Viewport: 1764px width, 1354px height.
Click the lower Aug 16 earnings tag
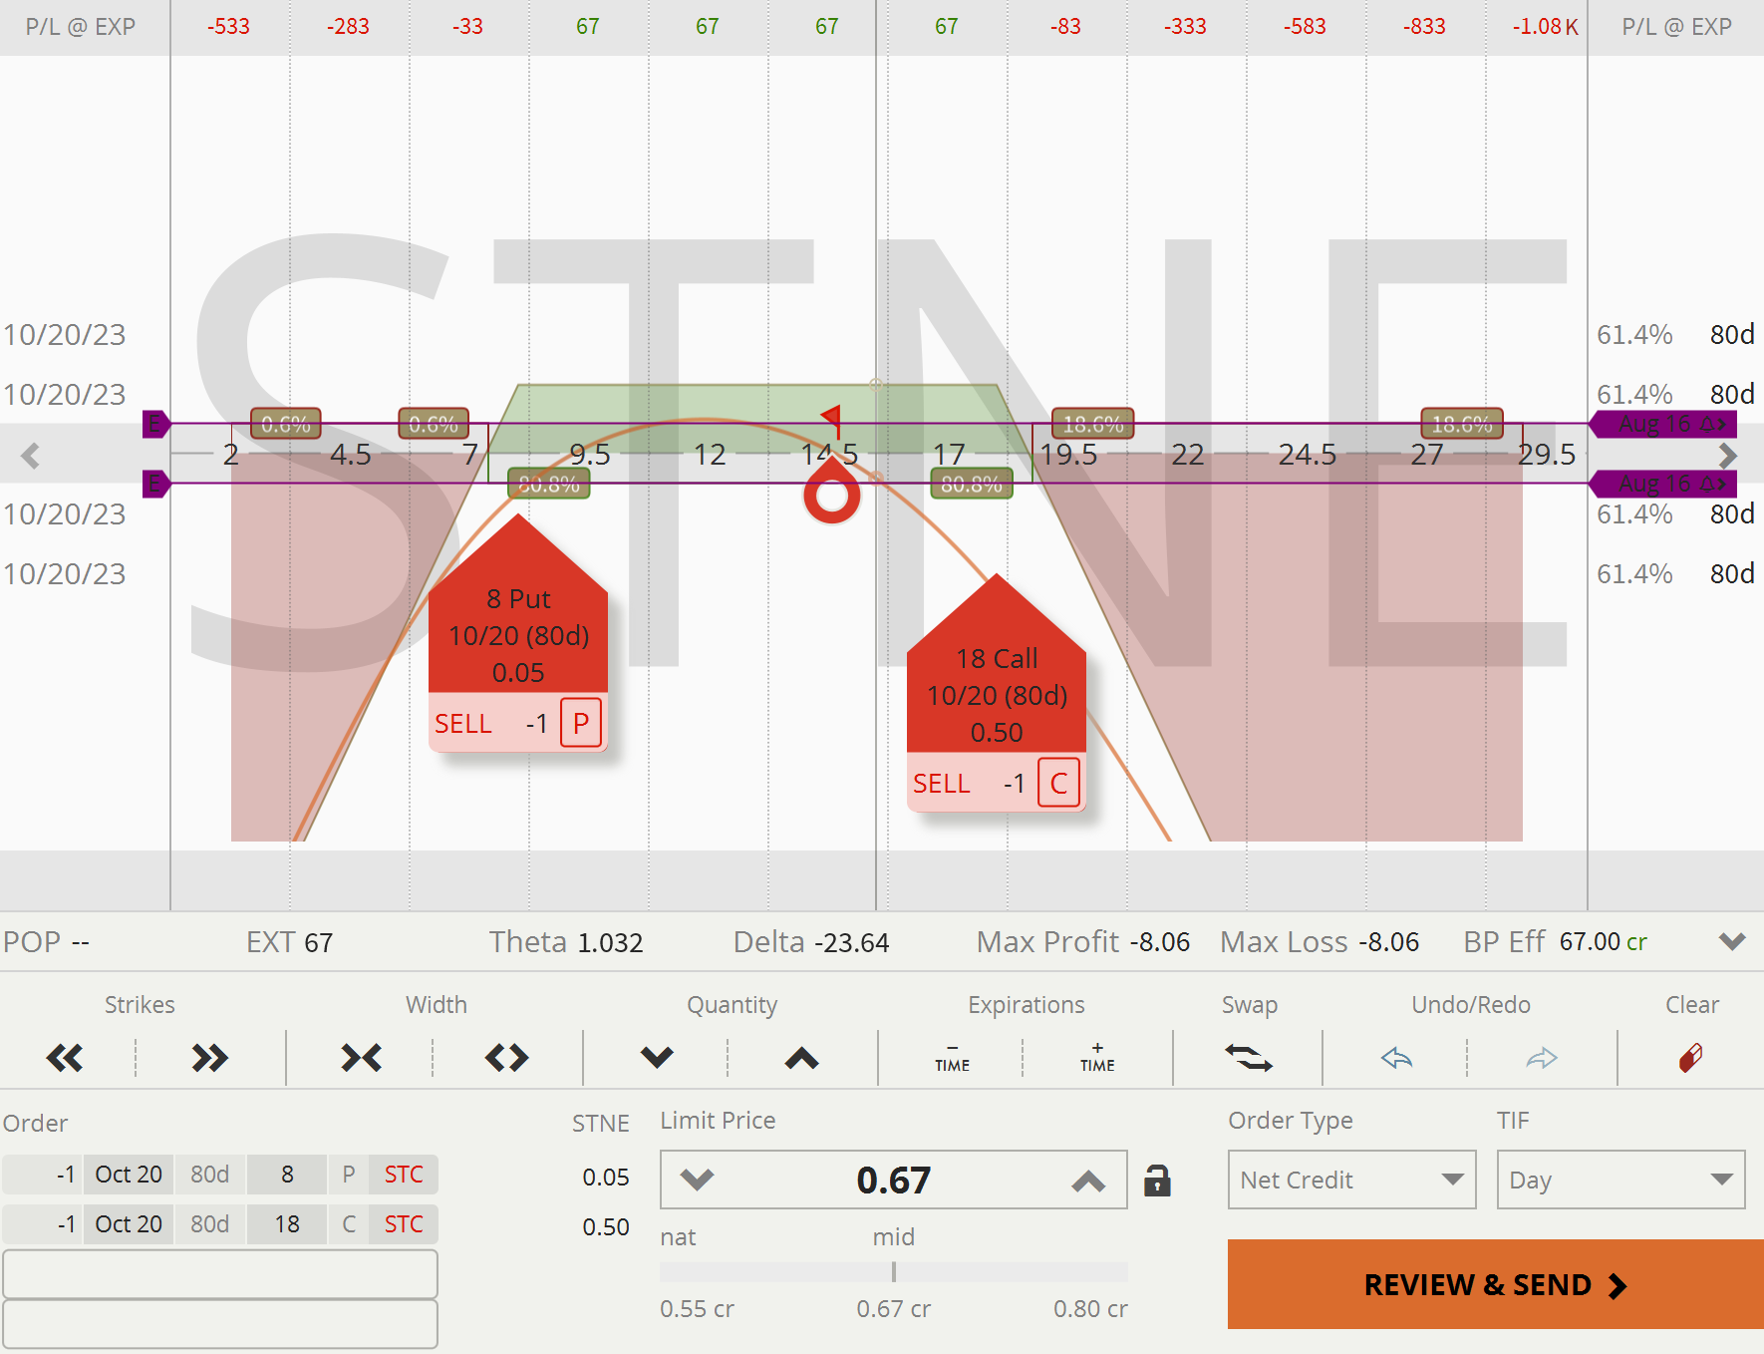point(1663,484)
